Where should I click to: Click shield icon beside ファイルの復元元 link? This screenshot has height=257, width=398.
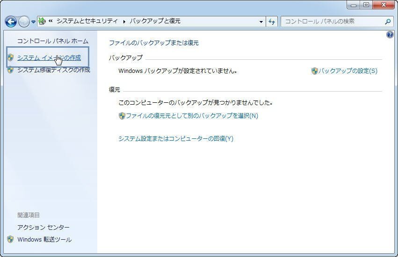tap(122, 116)
